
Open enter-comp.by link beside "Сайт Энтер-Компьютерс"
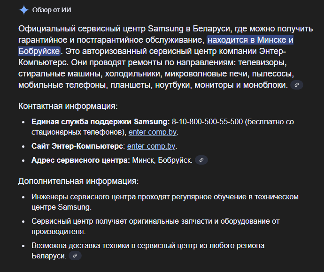[151, 146]
